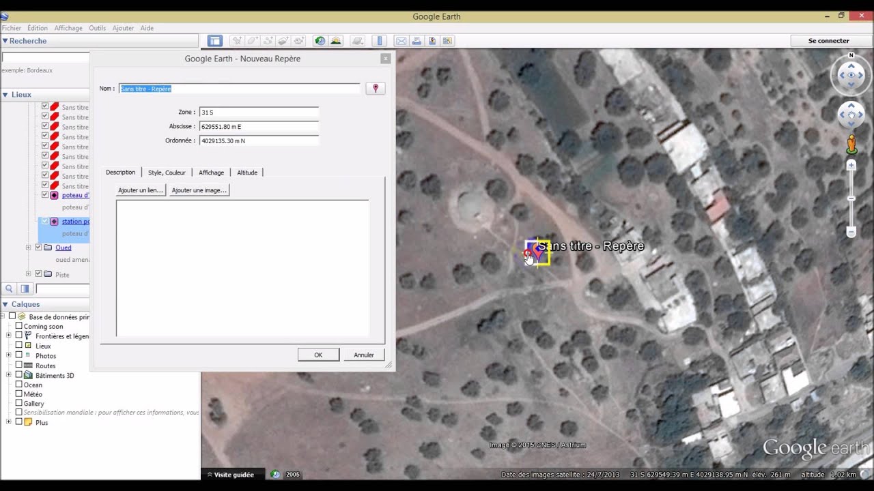Click the Abscisse coordinate field
The width and height of the screenshot is (874, 491).
coord(259,126)
